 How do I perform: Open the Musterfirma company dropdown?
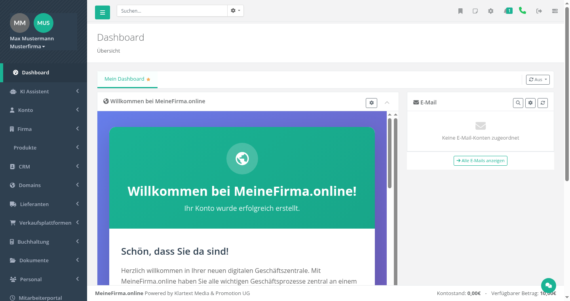tap(27, 46)
